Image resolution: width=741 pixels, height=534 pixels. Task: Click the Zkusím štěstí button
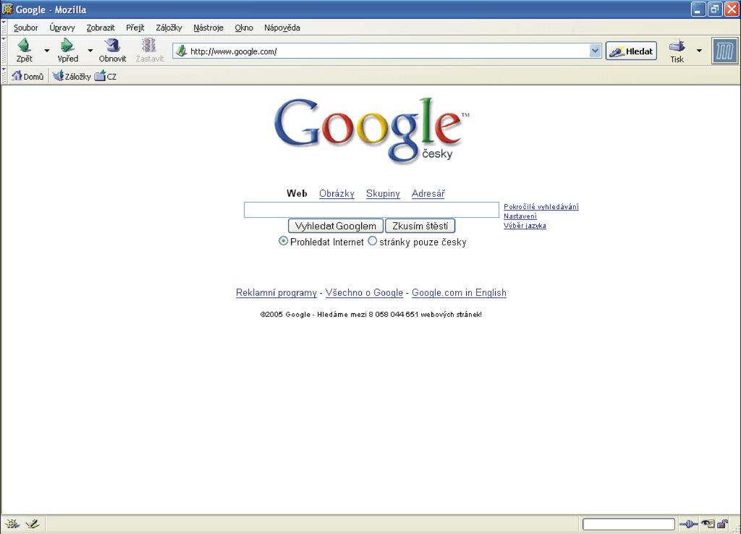pyautogui.click(x=420, y=226)
